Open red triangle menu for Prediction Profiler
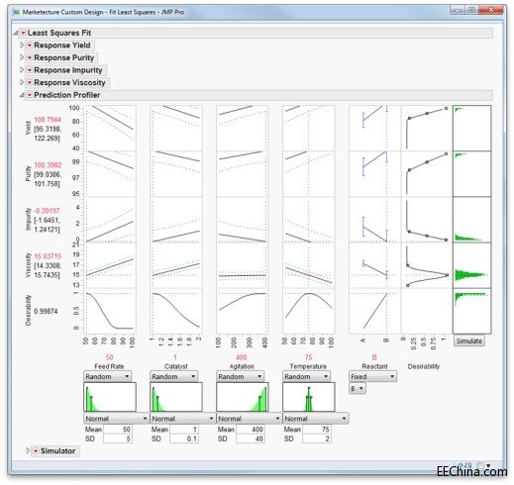The image size is (514, 485). coord(30,95)
